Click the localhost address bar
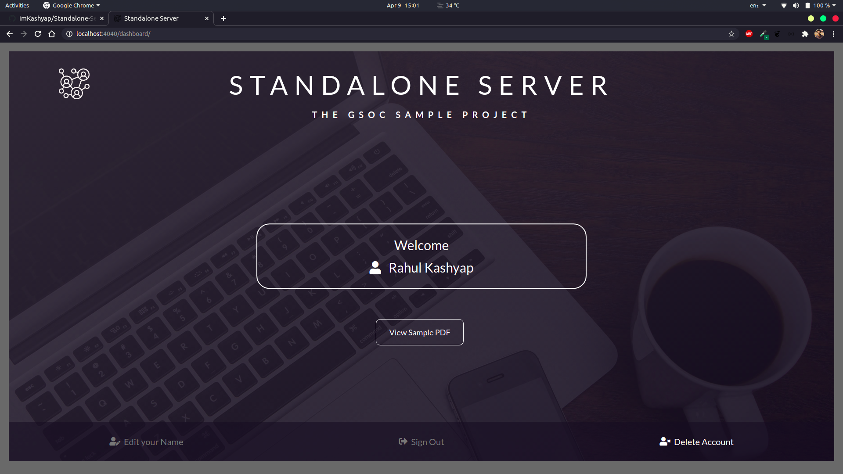This screenshot has height=474, width=843. coord(307,34)
